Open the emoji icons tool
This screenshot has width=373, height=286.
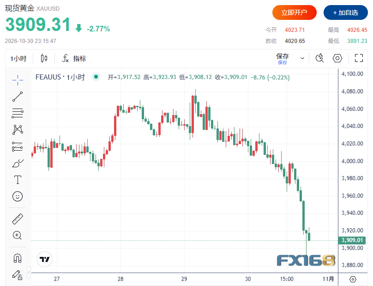click(18, 196)
